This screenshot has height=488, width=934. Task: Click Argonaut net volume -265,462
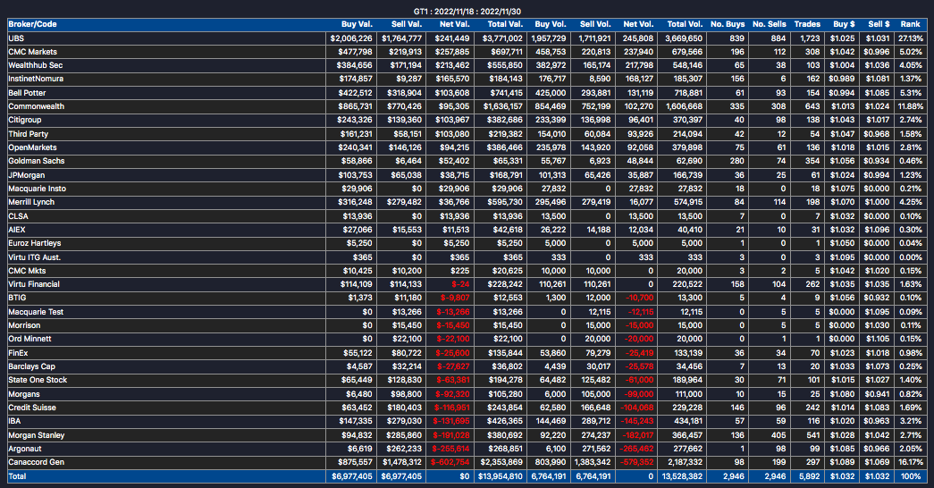(636, 449)
